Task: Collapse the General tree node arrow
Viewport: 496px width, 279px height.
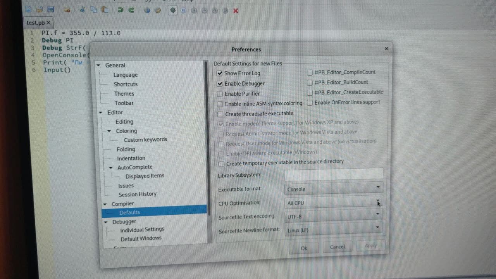Action: click(x=98, y=65)
